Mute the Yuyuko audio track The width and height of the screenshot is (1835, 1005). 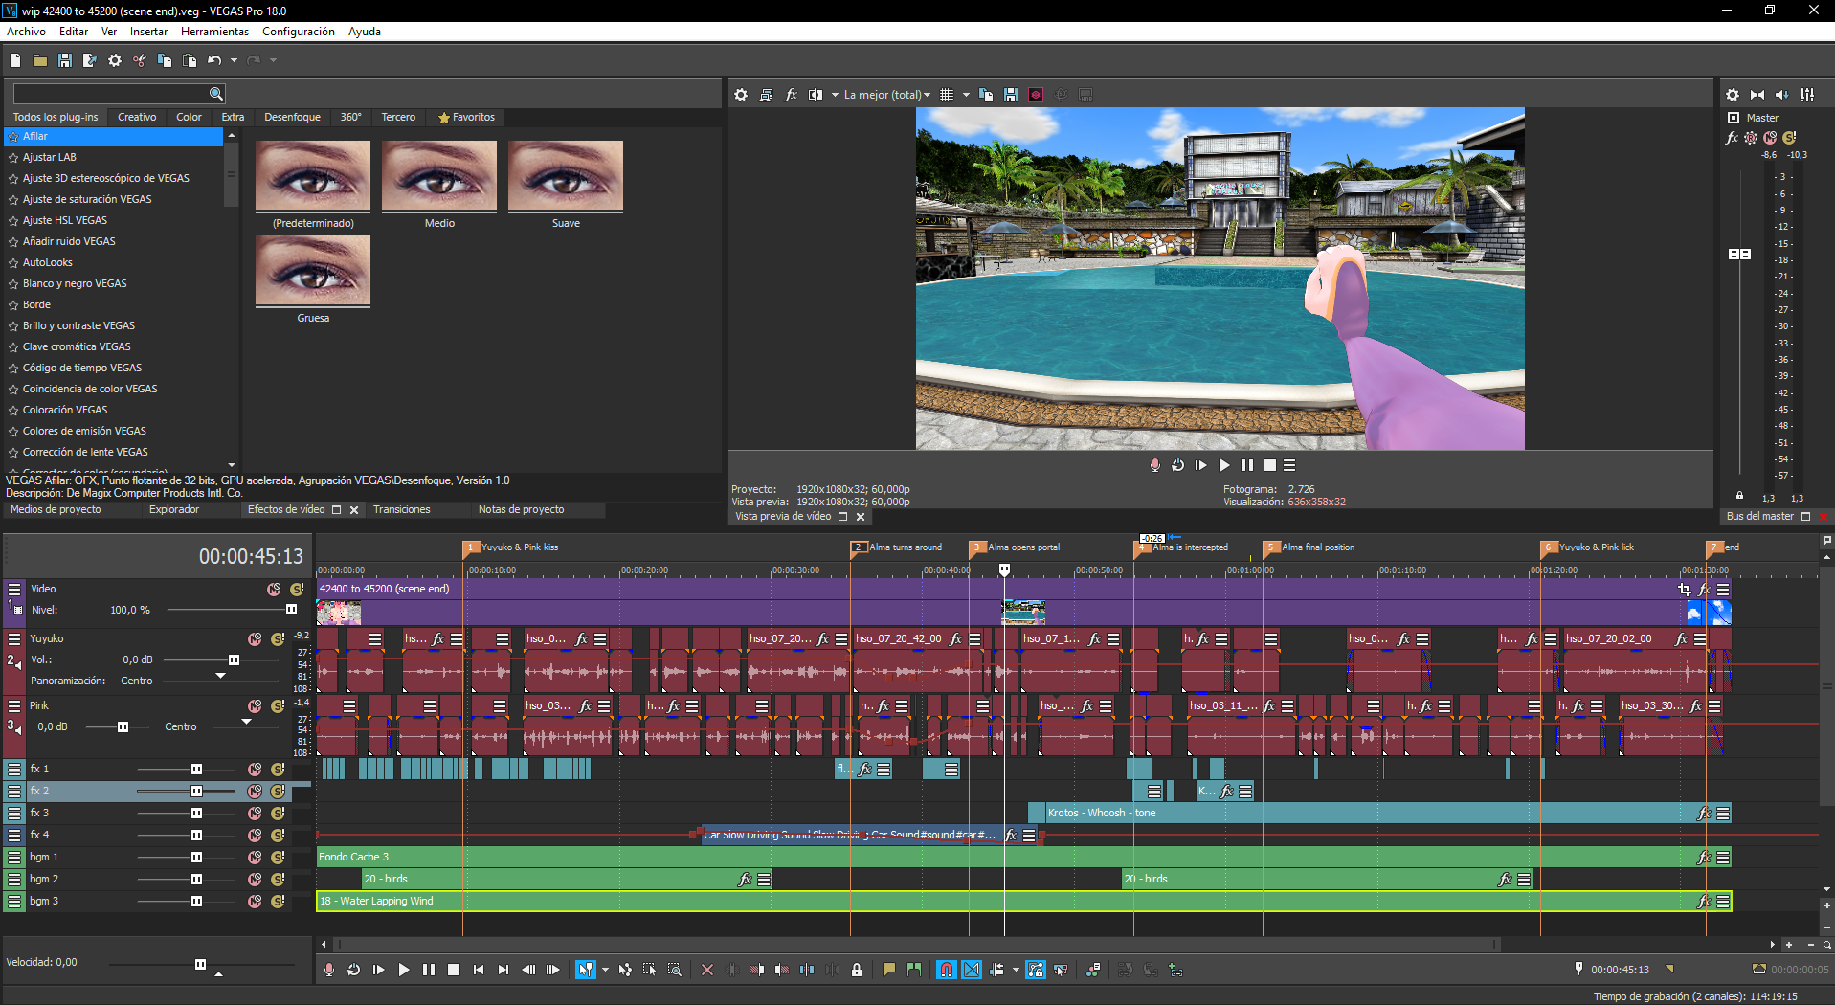(x=255, y=638)
